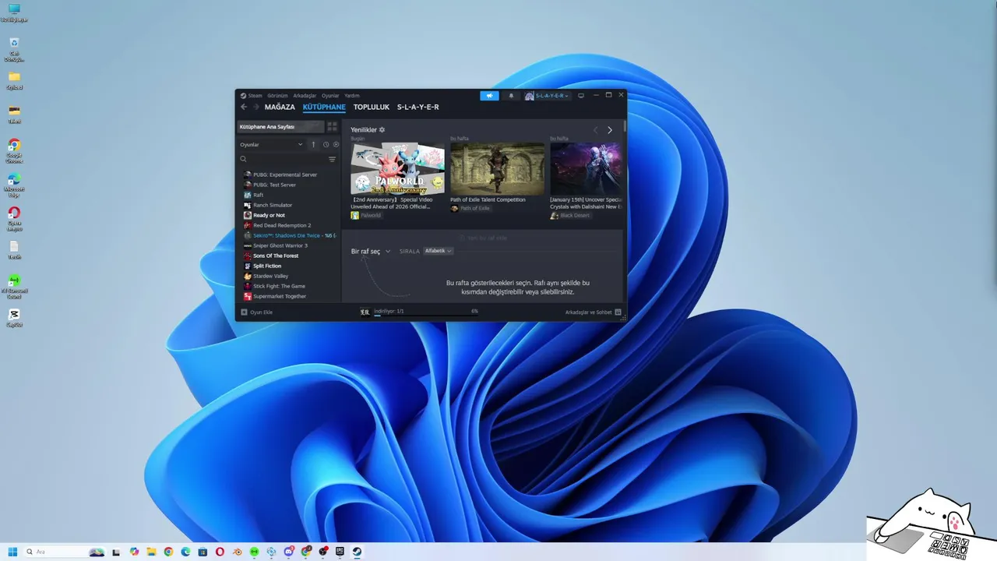Viewport: 997px width, 561px height.
Task: Open the Opera desktop shortcut
Action: (x=14, y=218)
